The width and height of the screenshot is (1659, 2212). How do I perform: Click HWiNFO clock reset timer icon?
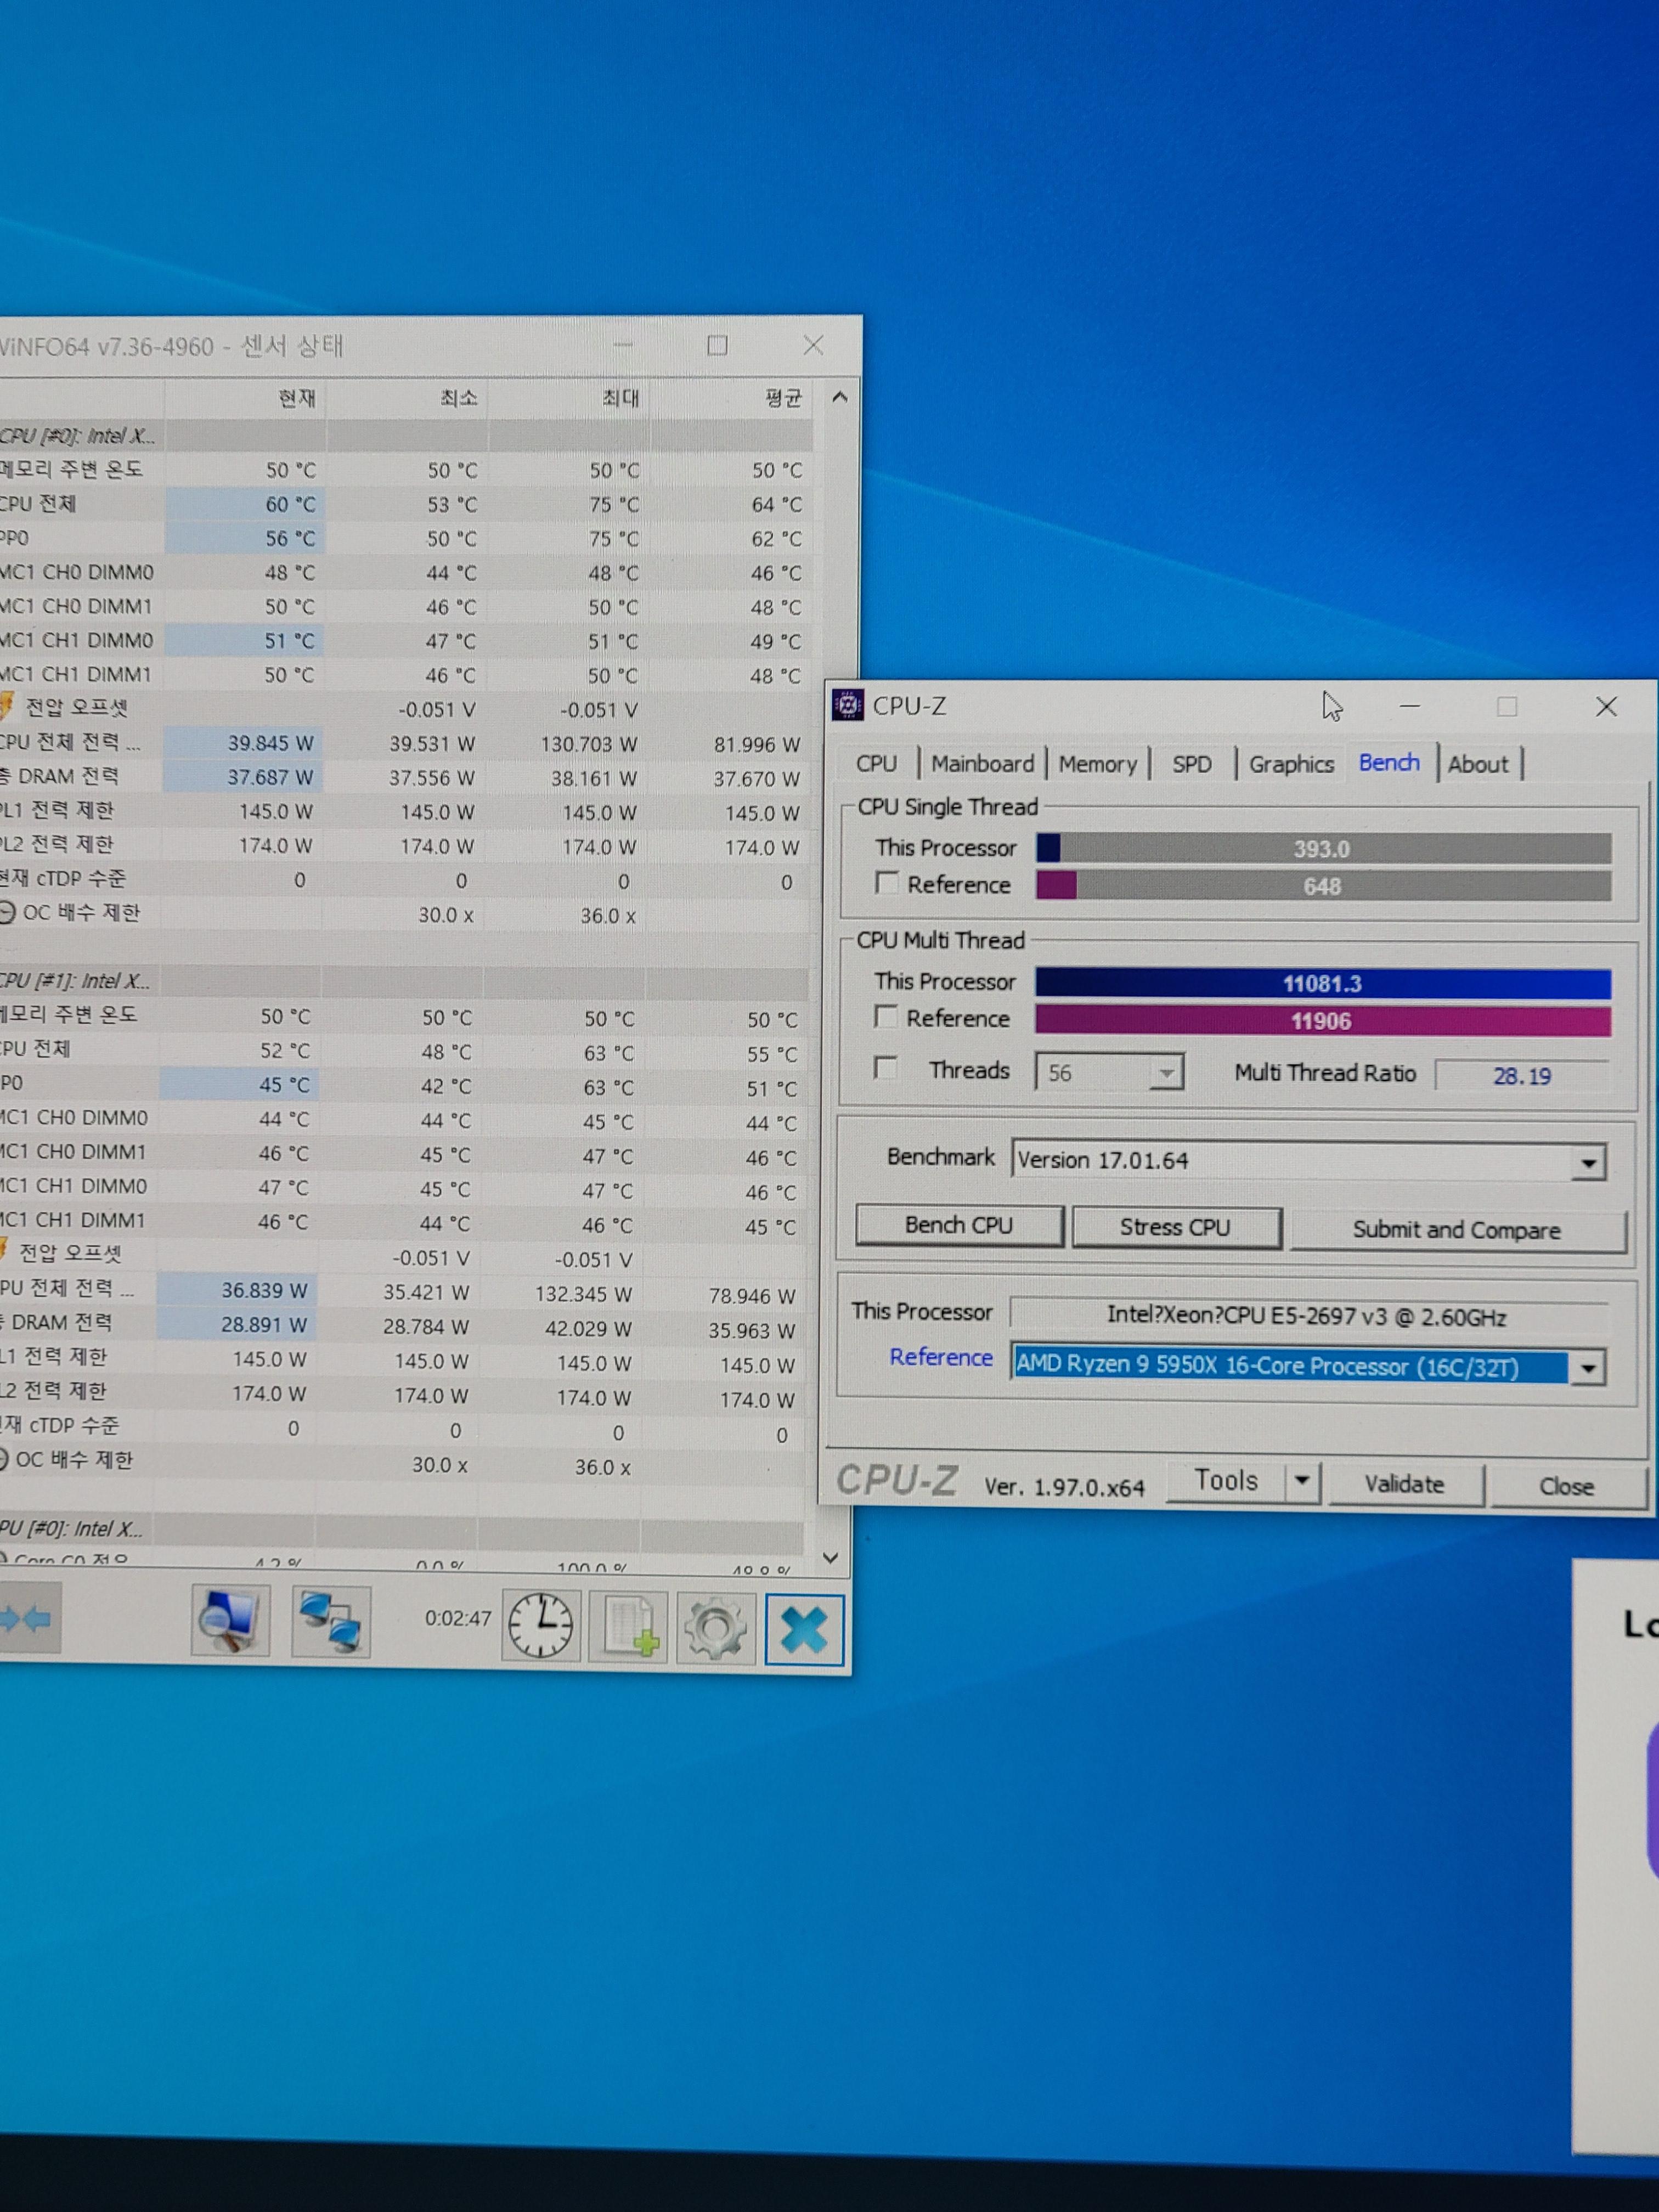pyautogui.click(x=541, y=1625)
